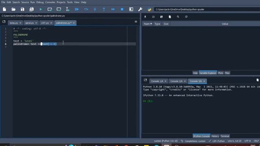Image resolution: width=260 pixels, height=146 pixels.
Task: Switch to Console 2/A tab
Action: [x=176, y=81]
